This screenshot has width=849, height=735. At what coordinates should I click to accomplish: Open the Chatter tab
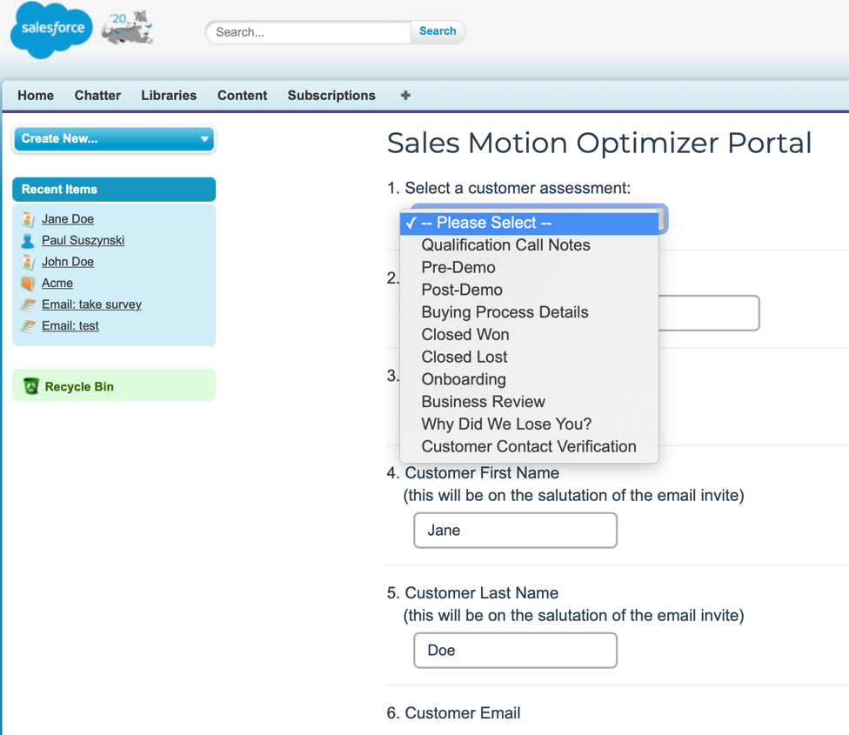click(97, 96)
